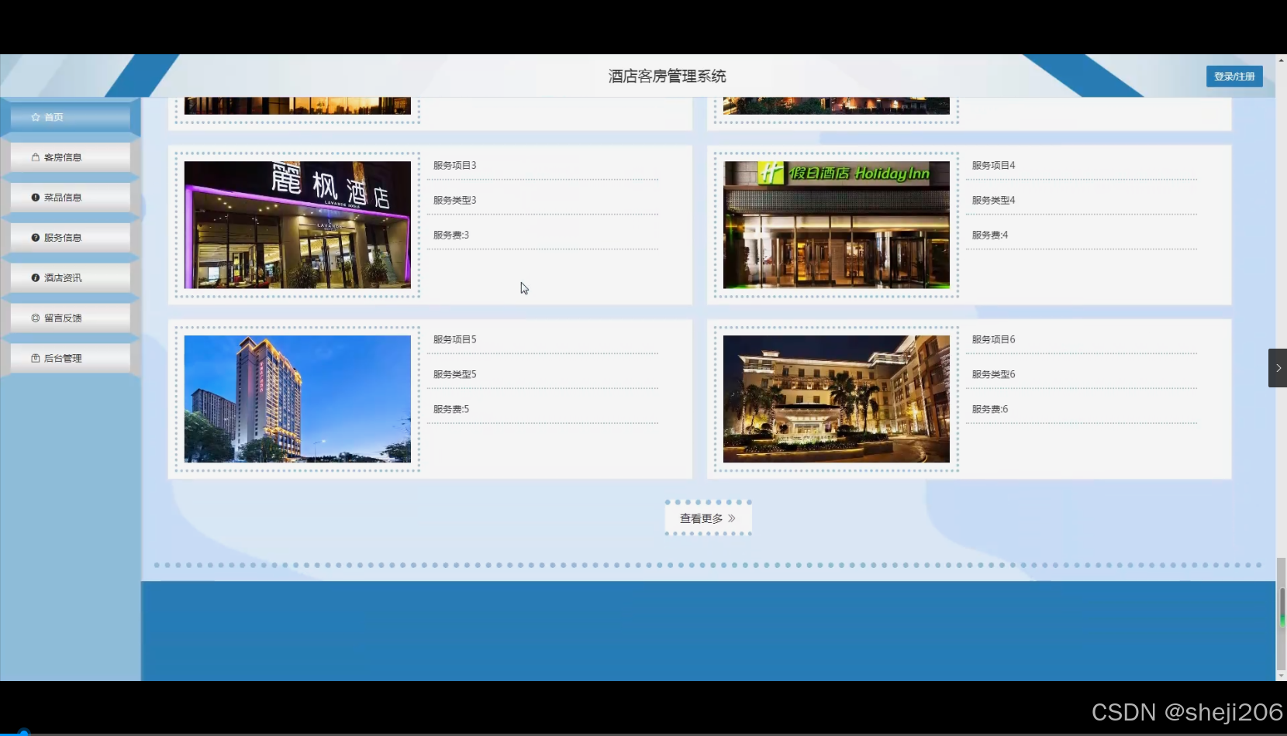Click the 酒店客房管理系统 header title
Viewport: 1287px width, 736px height.
pyautogui.click(x=668, y=77)
